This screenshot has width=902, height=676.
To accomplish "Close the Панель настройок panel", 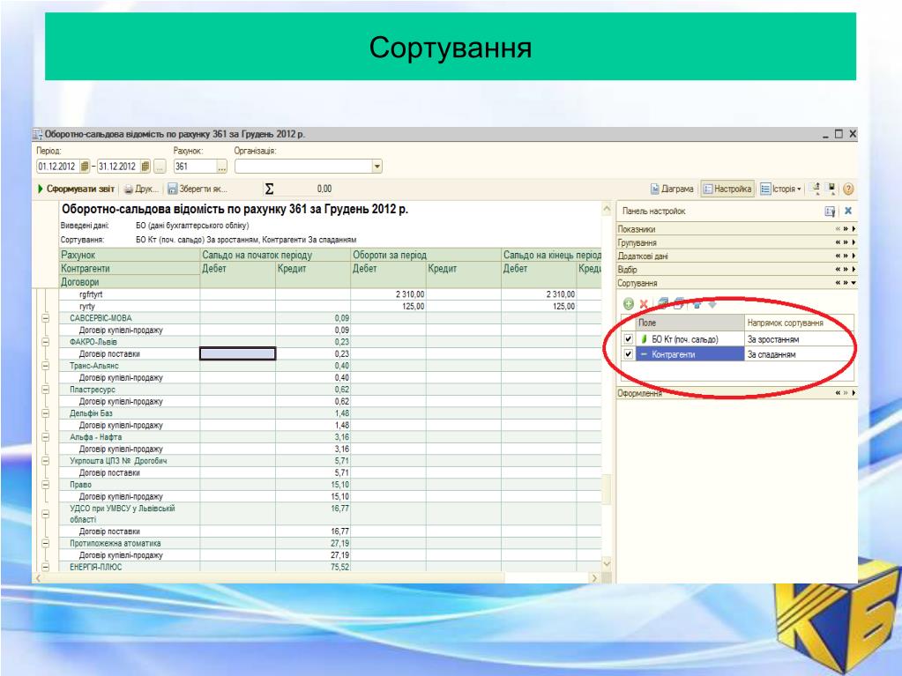I will (x=848, y=211).
